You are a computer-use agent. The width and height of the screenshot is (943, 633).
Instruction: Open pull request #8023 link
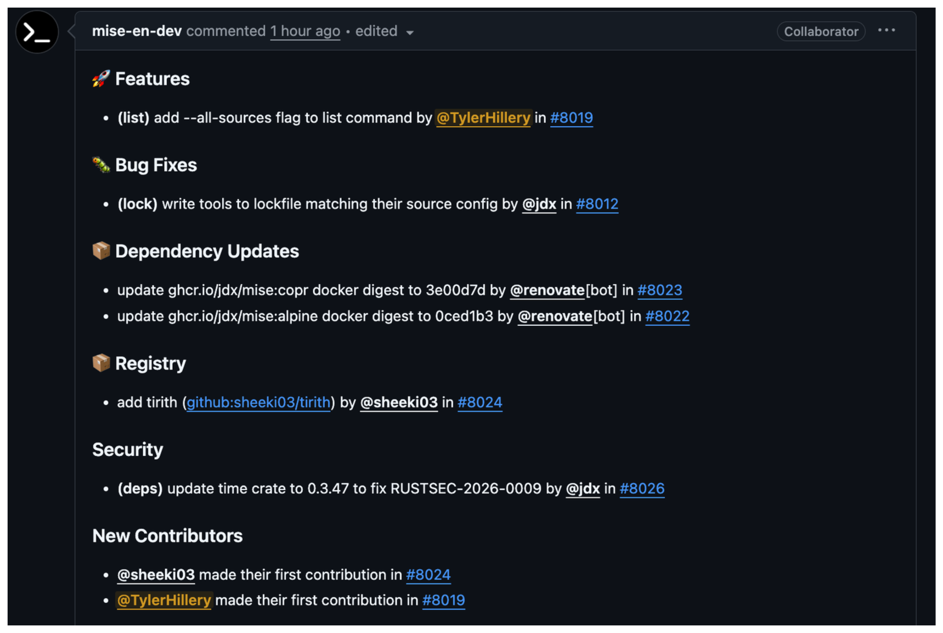click(x=659, y=290)
